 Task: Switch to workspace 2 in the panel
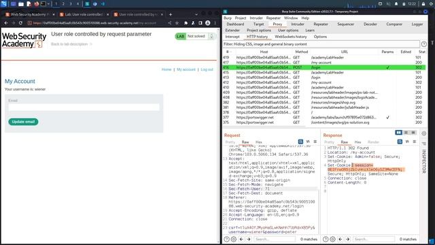63,4
